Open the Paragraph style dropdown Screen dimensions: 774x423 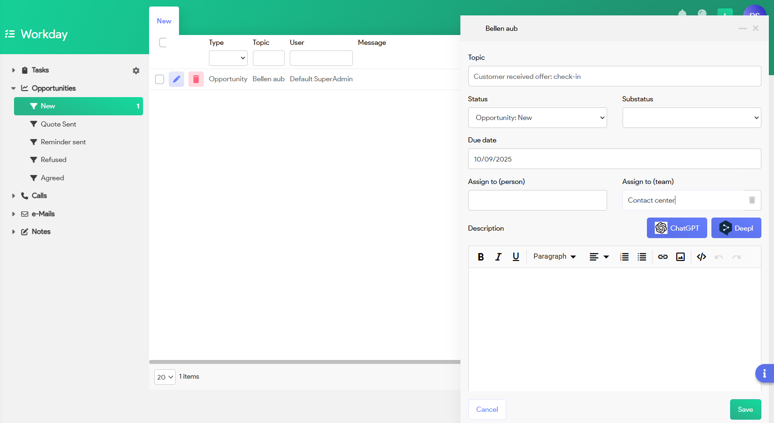click(554, 257)
